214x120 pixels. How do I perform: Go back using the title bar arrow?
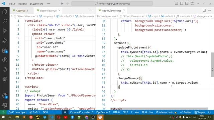click(x=62, y=4)
